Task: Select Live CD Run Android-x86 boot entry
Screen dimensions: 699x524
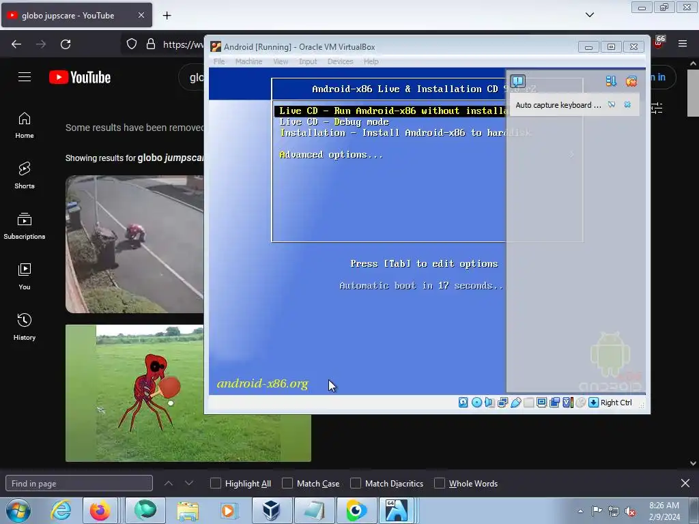Action: pos(390,111)
